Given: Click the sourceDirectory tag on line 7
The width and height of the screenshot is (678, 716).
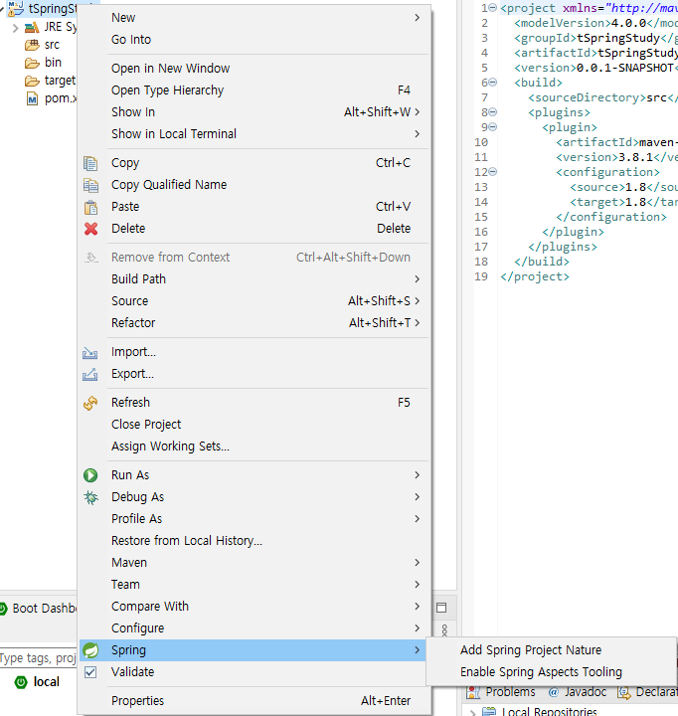Looking at the screenshot, I should 588,97.
